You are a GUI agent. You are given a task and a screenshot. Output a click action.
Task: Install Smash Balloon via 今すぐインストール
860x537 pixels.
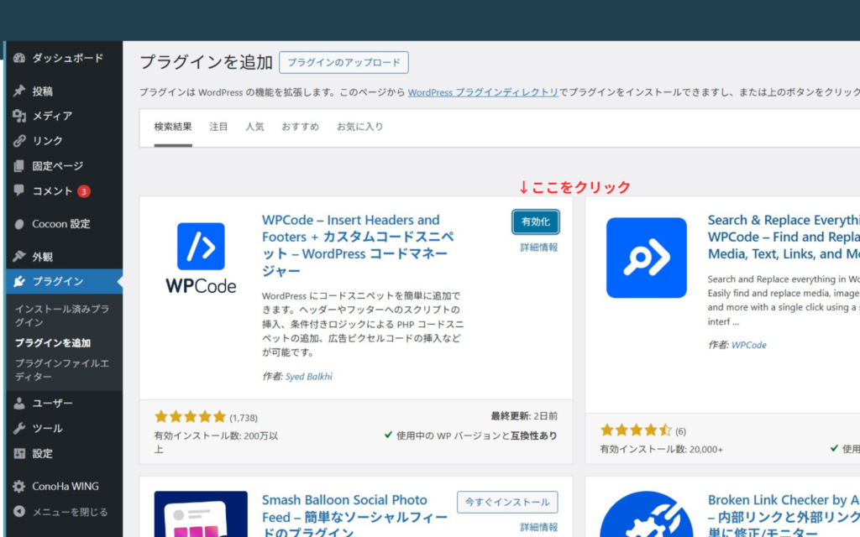(507, 501)
